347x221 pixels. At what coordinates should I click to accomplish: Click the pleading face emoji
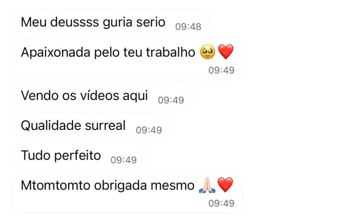tap(207, 52)
